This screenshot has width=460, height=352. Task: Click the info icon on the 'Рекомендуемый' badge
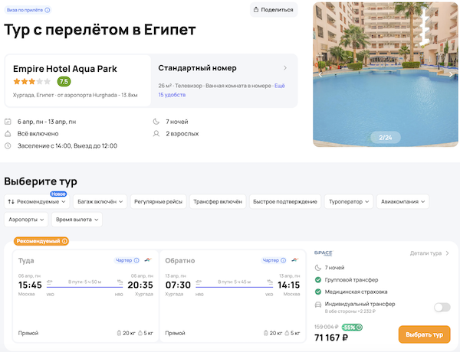[64, 241]
